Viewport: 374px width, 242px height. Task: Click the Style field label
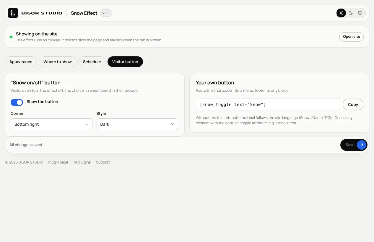coord(101,113)
